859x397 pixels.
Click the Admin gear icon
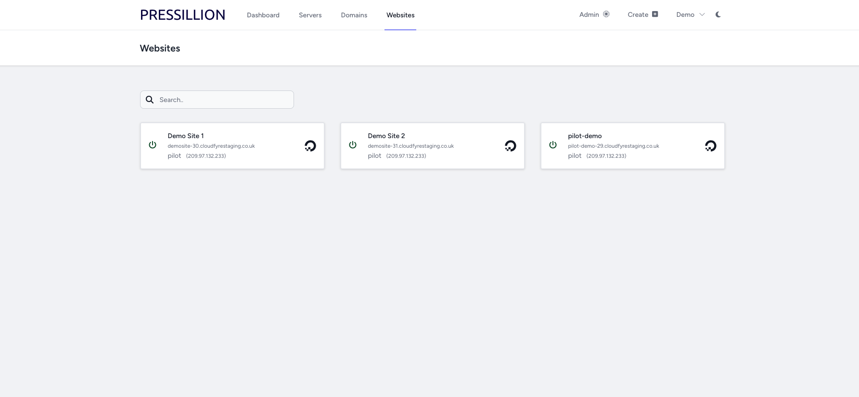point(606,14)
